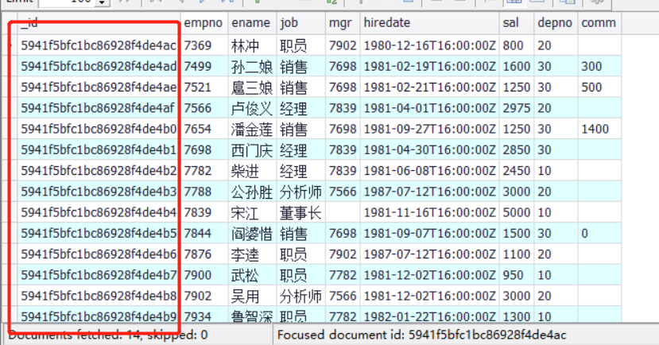Click hiredate 1980-12-16T16:00:00Z
This screenshot has height=345, width=659.
[x=429, y=45]
